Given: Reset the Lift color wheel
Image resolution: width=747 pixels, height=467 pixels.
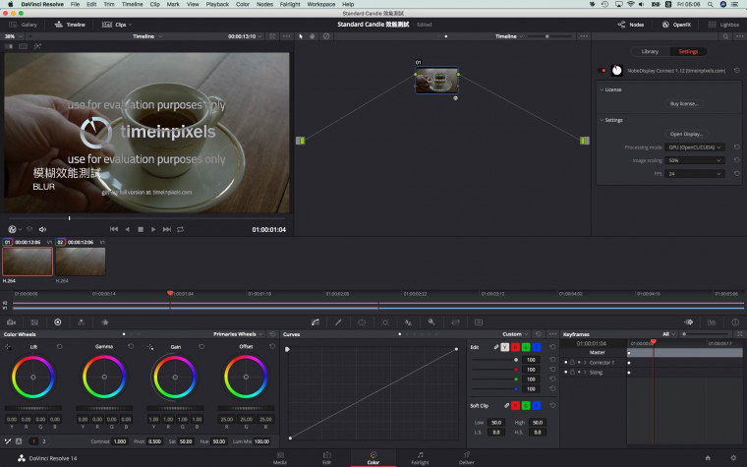Looking at the screenshot, I should [x=60, y=347].
